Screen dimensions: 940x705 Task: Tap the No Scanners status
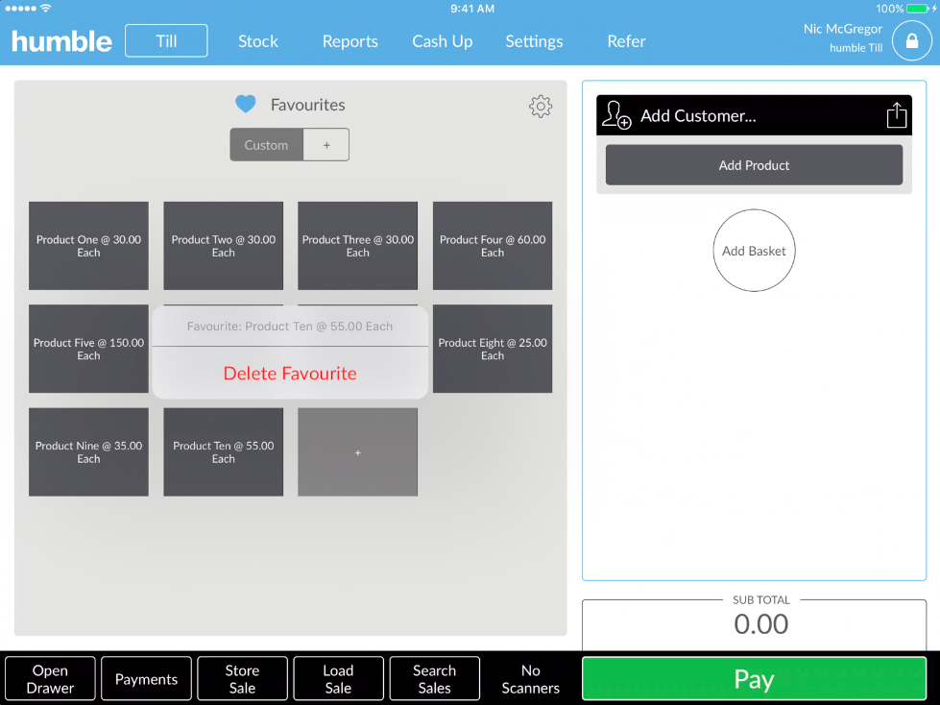pos(531,679)
